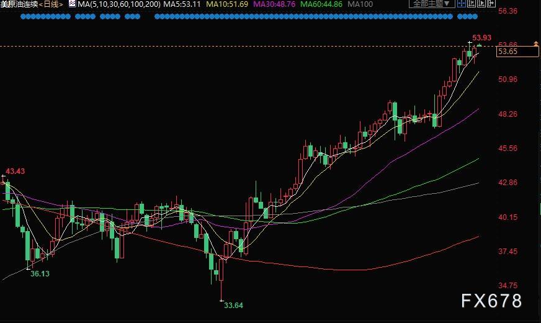Click the 日线 period selector
Viewport: 541px width, 323px height.
click(x=51, y=4)
